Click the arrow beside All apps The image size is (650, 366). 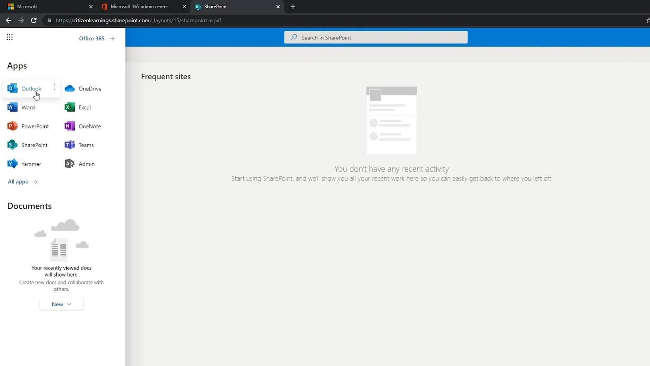(35, 182)
